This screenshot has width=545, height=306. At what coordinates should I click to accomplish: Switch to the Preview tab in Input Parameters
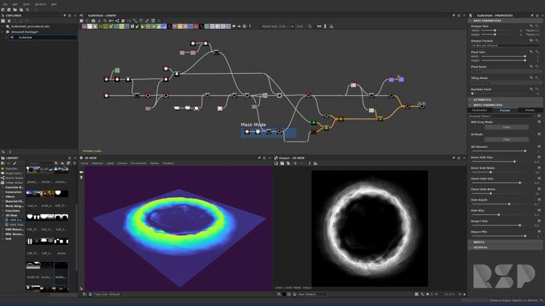505,110
